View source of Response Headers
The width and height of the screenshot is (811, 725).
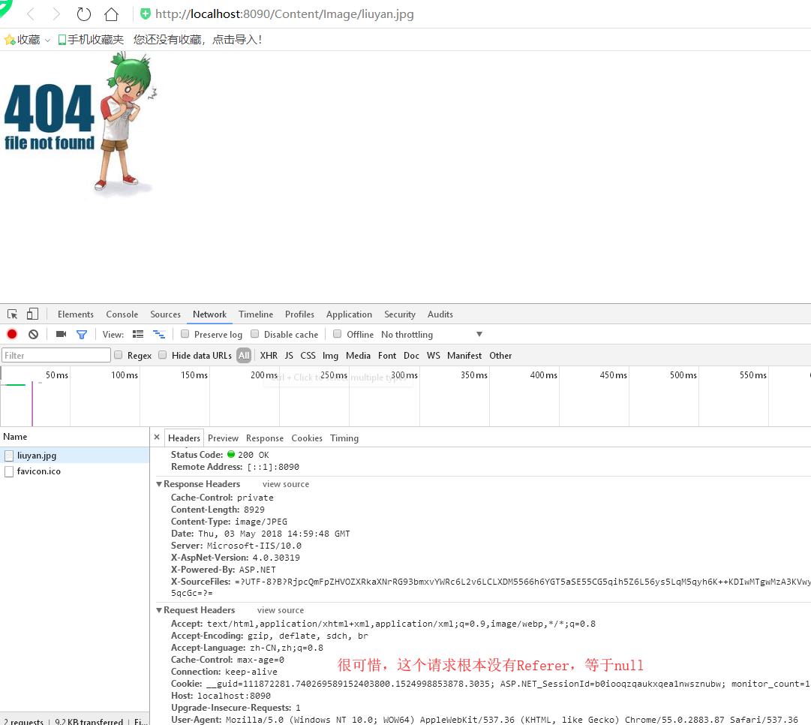pyautogui.click(x=286, y=484)
